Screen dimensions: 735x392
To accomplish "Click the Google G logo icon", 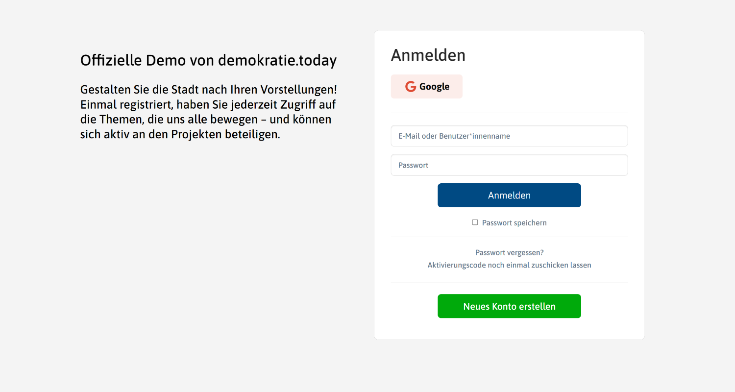I will pos(410,87).
